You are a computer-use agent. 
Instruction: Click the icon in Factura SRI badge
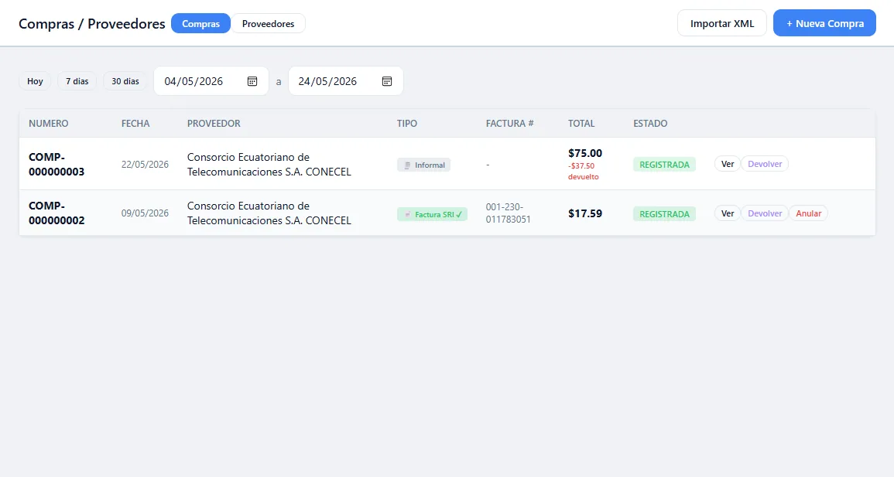(x=407, y=215)
